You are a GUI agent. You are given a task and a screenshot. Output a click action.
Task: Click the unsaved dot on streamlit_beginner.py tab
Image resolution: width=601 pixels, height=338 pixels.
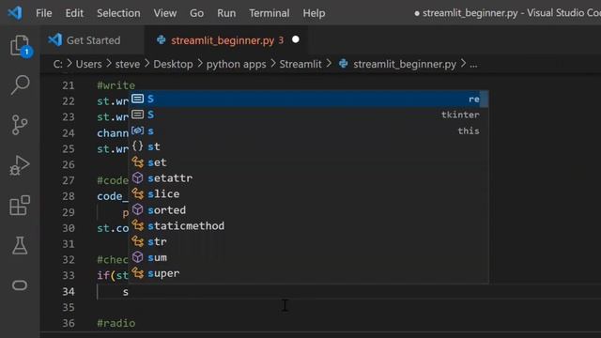(296, 39)
